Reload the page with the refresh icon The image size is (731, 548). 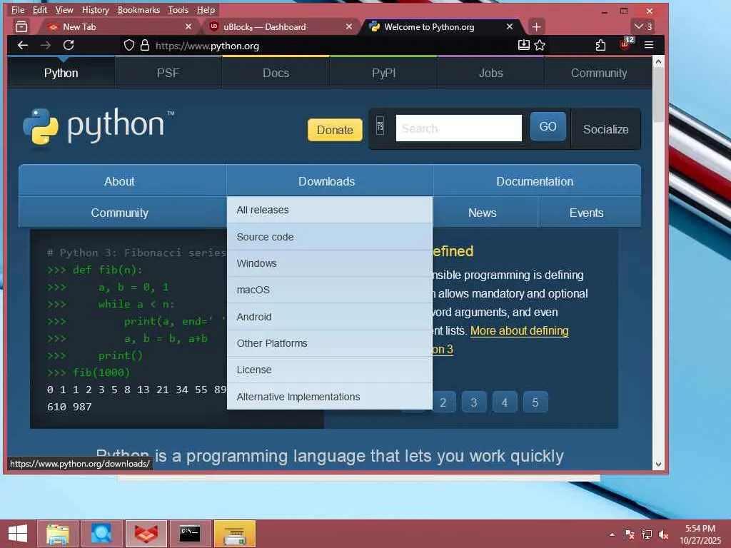pyautogui.click(x=69, y=45)
